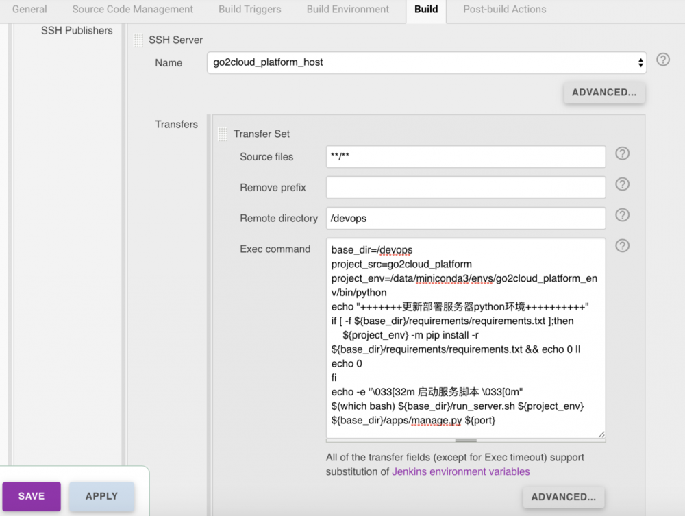The height and width of the screenshot is (516, 685).
Task: Click the drag handle beside Transfer Set
Action: 222,134
